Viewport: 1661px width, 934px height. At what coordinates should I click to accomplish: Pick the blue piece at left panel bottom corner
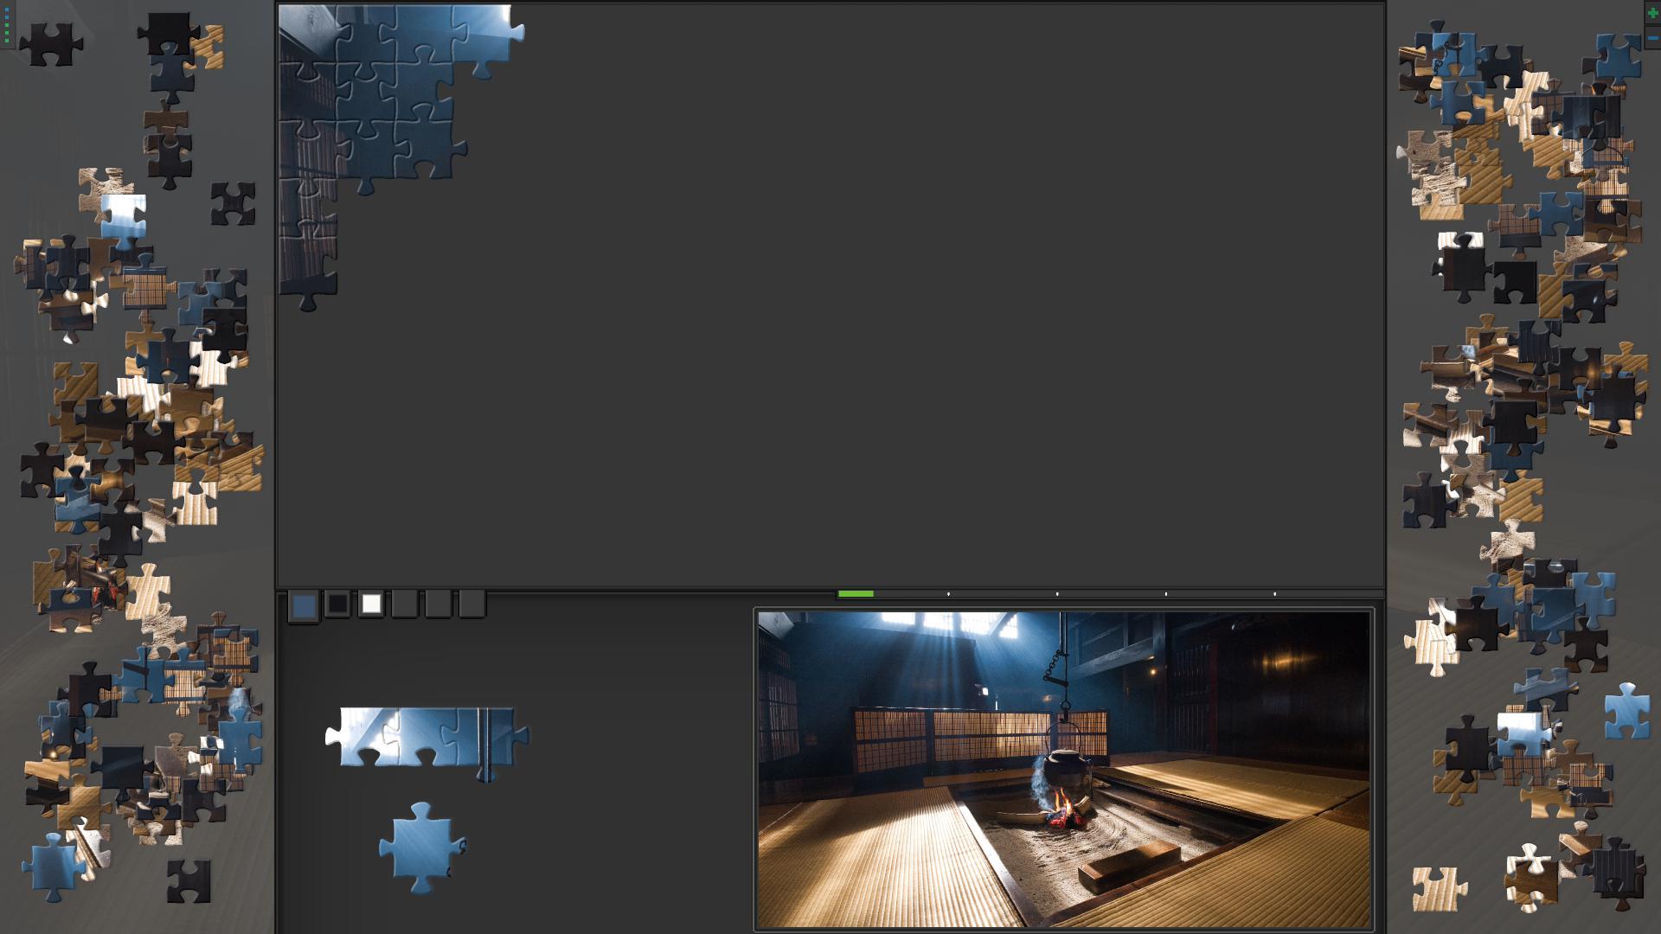54,867
